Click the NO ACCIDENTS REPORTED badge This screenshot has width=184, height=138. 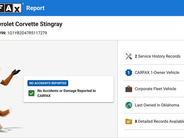click(48, 83)
